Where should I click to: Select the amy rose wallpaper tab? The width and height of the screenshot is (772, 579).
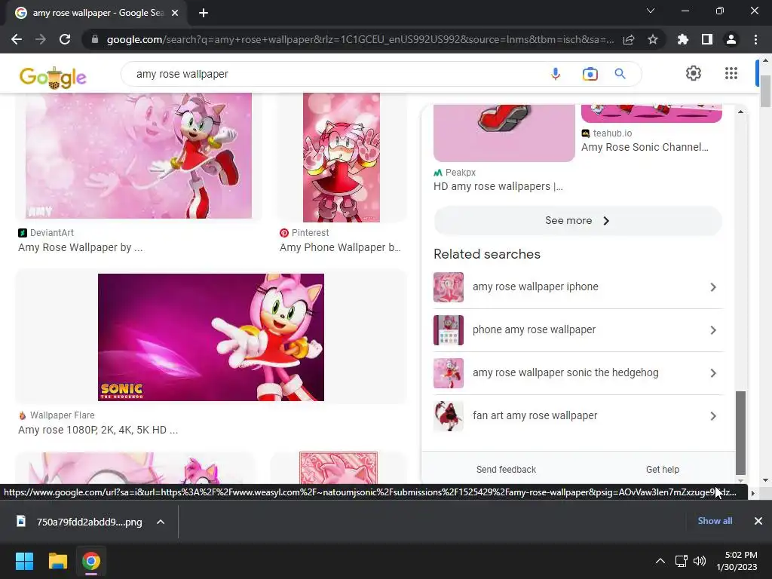[97, 13]
